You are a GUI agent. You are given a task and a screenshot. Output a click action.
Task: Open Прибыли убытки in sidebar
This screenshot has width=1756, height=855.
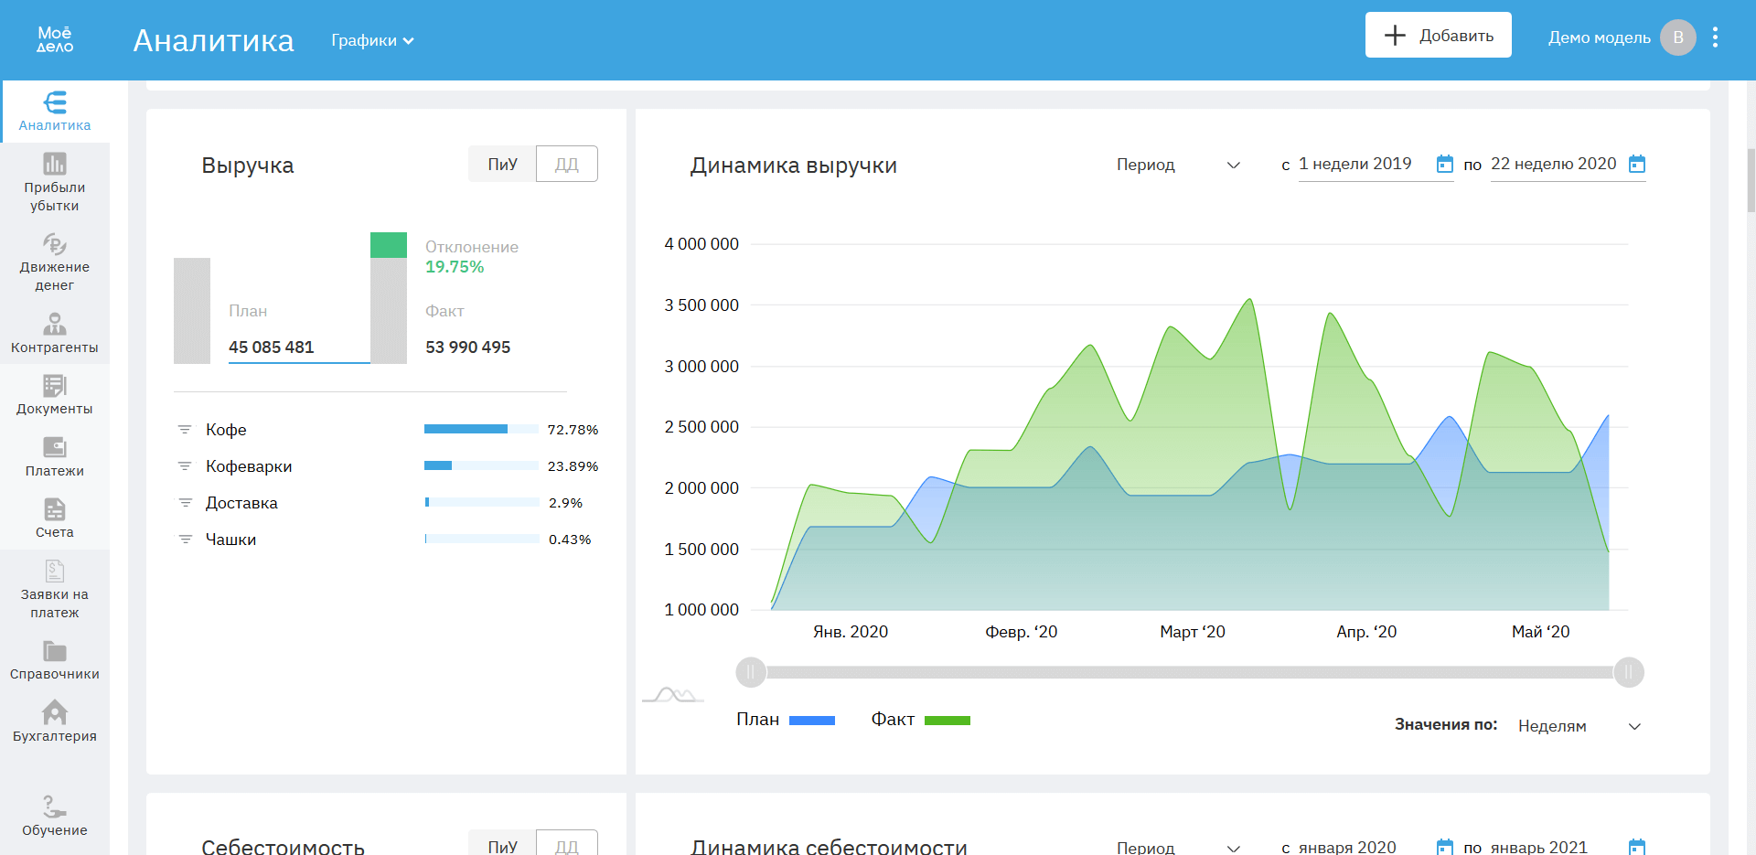pyautogui.click(x=55, y=183)
